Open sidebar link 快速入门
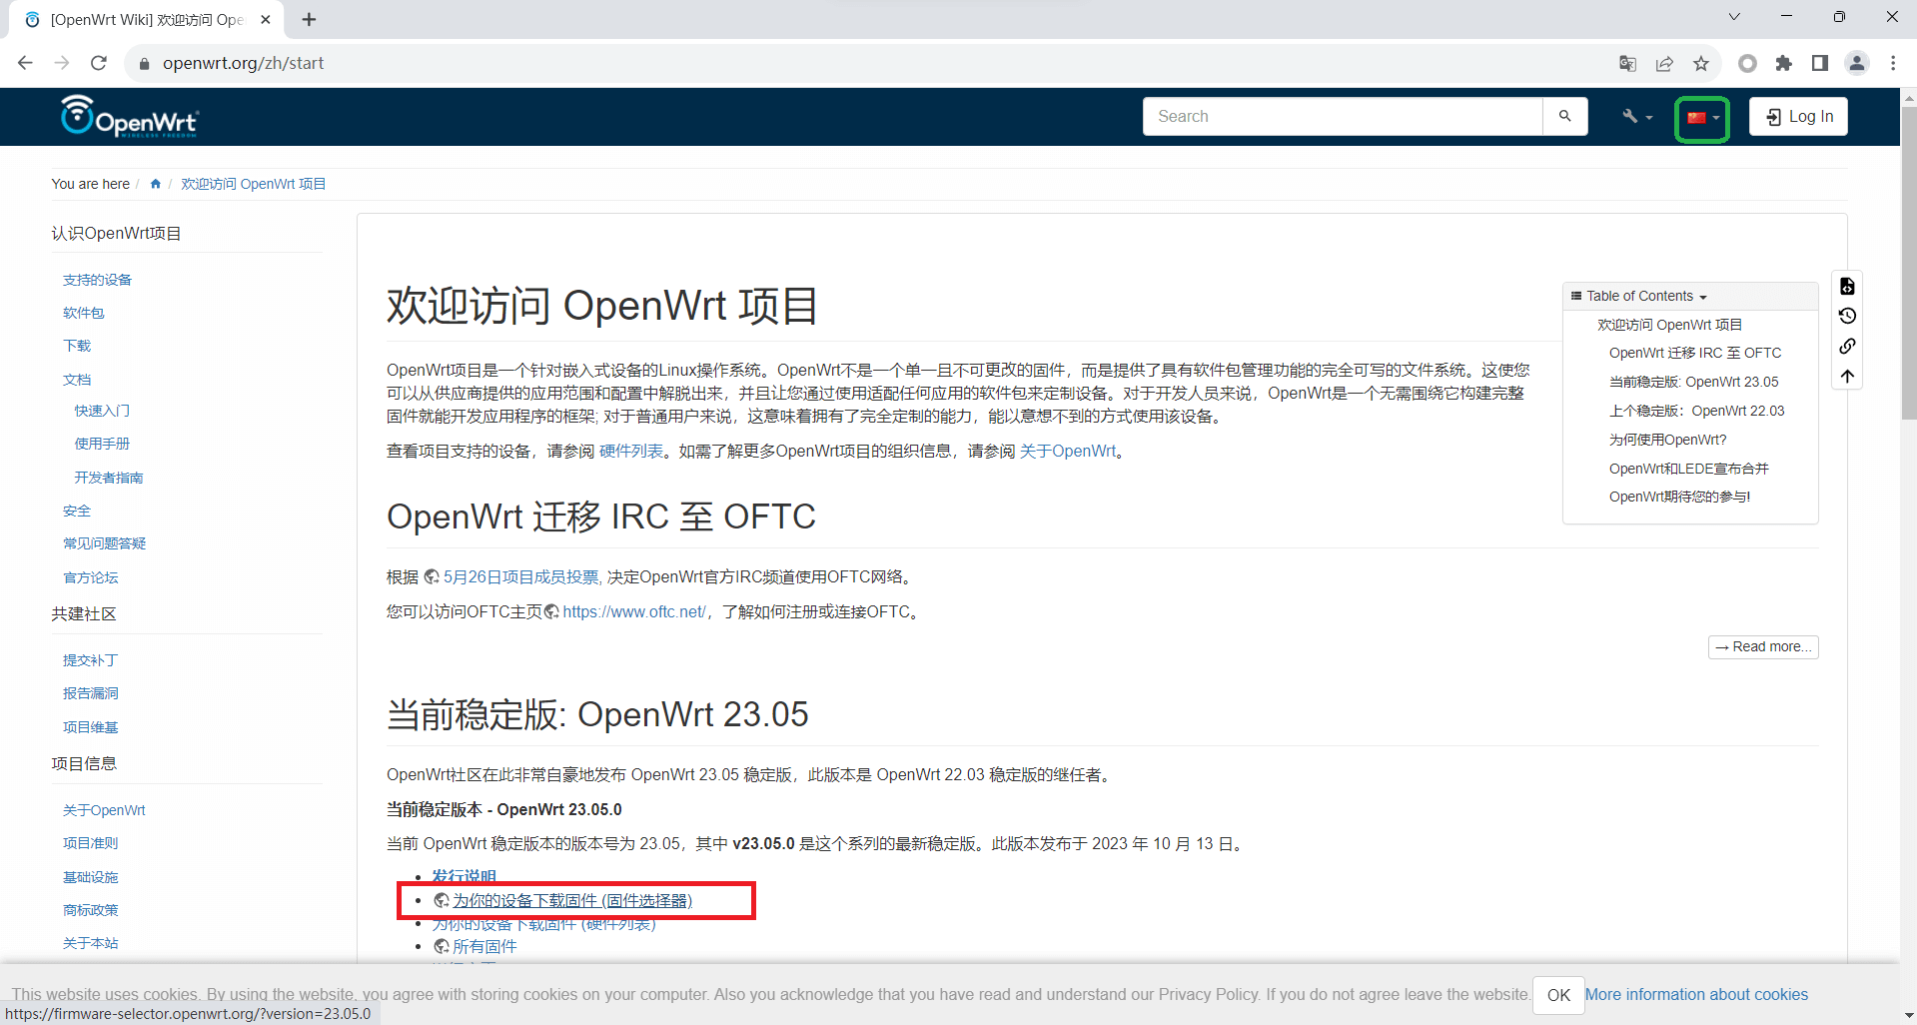The image size is (1917, 1025). pyautogui.click(x=102, y=411)
